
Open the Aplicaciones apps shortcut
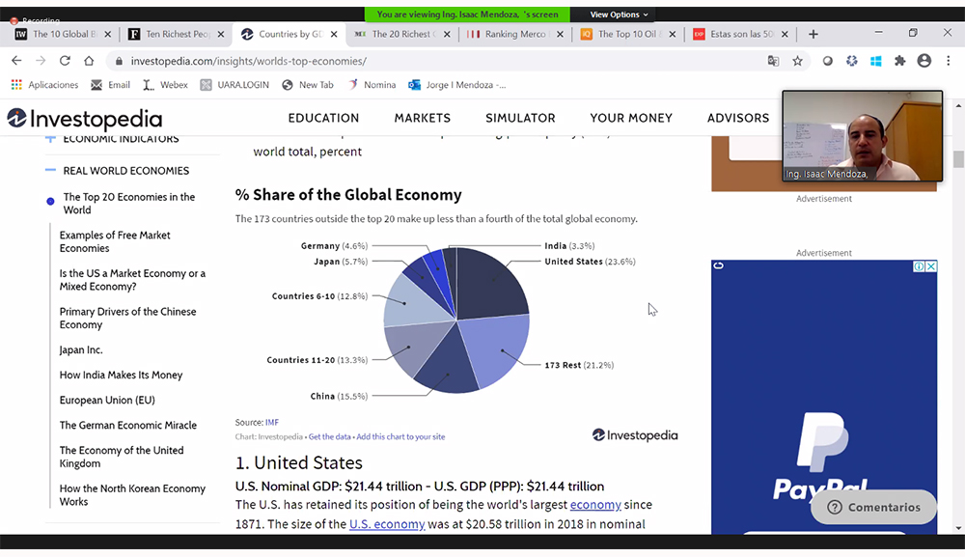[x=44, y=85]
